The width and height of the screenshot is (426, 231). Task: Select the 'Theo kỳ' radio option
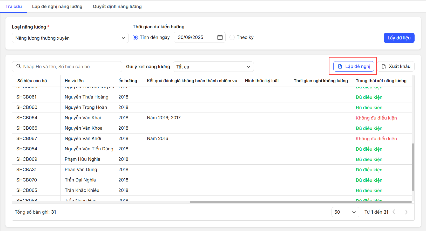point(232,37)
